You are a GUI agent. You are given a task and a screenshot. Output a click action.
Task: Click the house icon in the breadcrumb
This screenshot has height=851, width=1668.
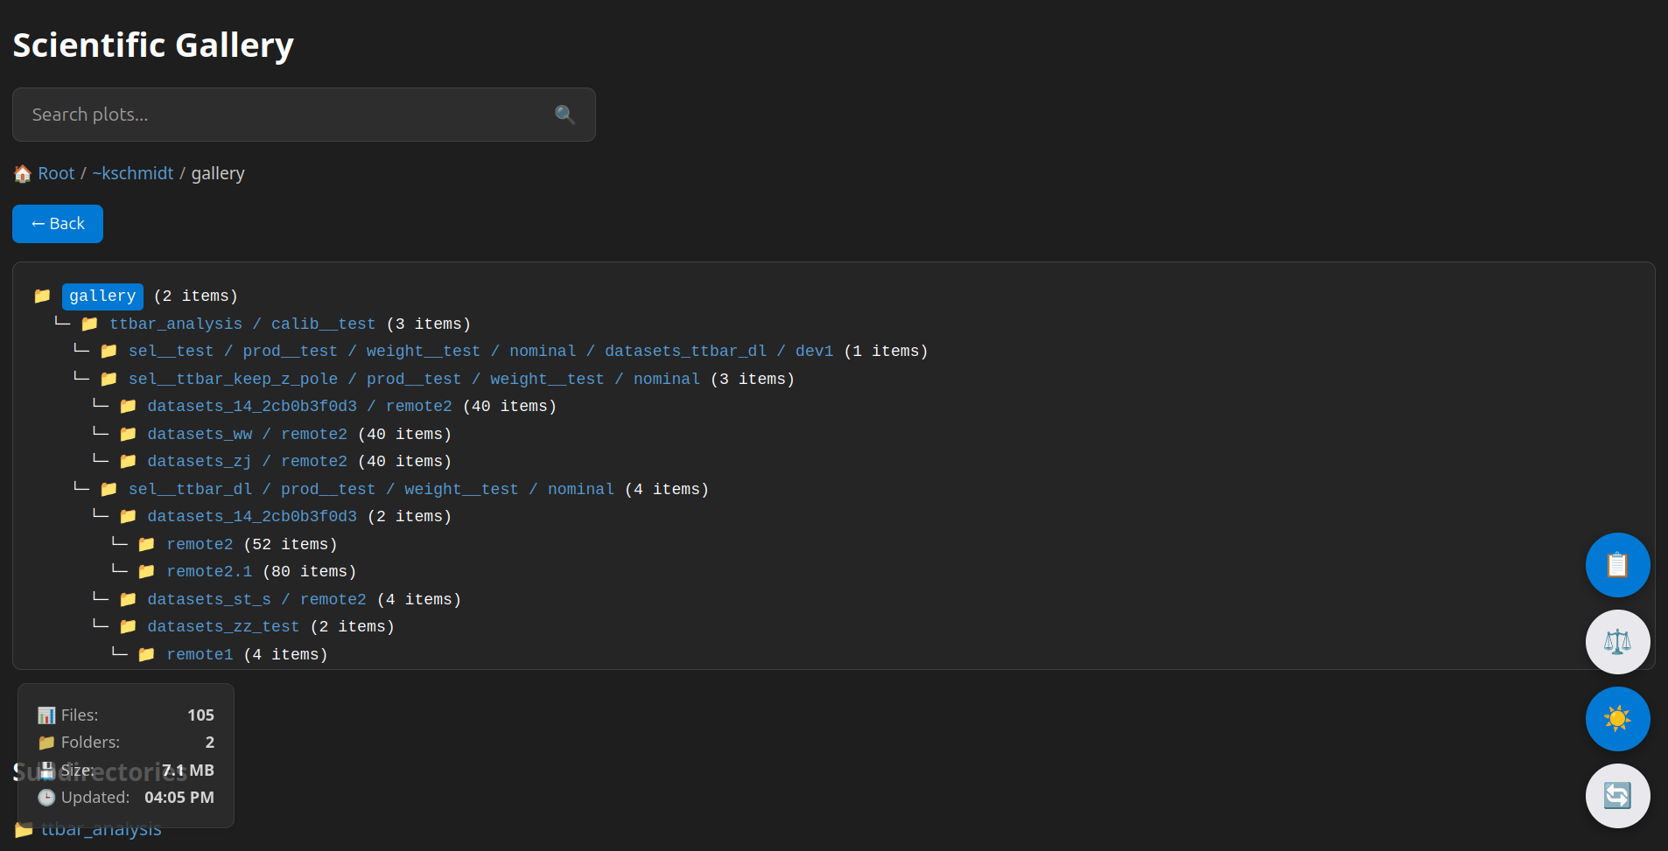click(x=23, y=173)
